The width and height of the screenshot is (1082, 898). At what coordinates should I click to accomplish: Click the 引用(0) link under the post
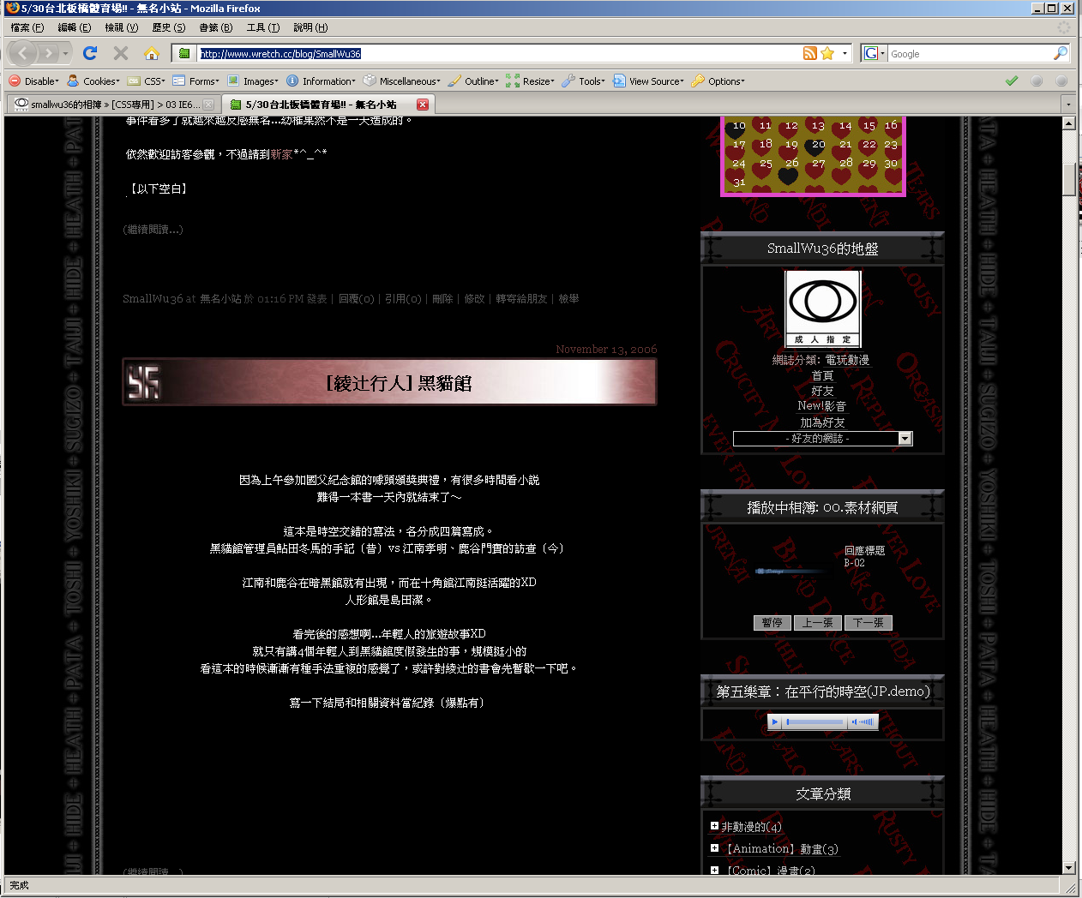coord(402,299)
